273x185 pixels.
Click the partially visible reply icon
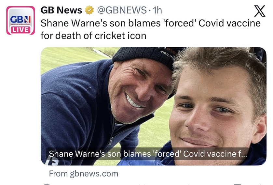[x=47, y=184]
